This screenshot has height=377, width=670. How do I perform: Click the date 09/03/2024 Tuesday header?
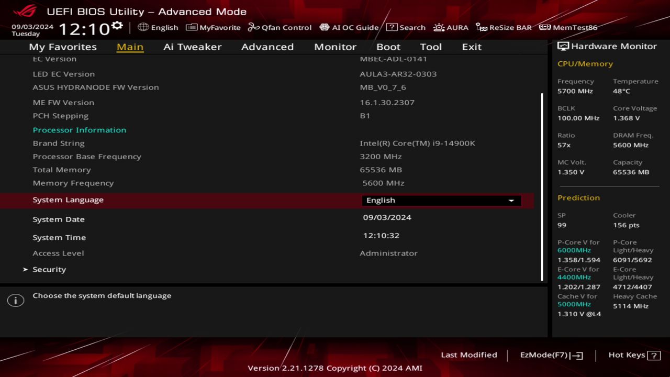click(x=32, y=30)
